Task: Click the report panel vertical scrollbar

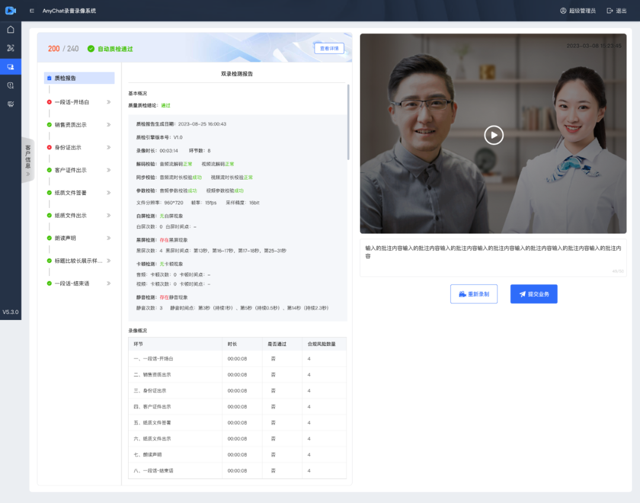Action: click(x=348, y=121)
